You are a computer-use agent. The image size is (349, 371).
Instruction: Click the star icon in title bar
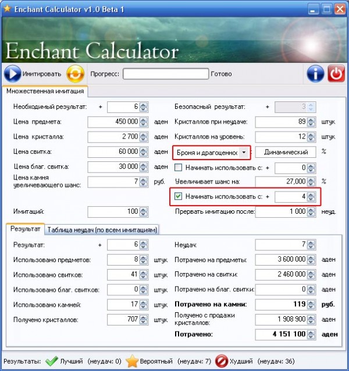point(8,9)
